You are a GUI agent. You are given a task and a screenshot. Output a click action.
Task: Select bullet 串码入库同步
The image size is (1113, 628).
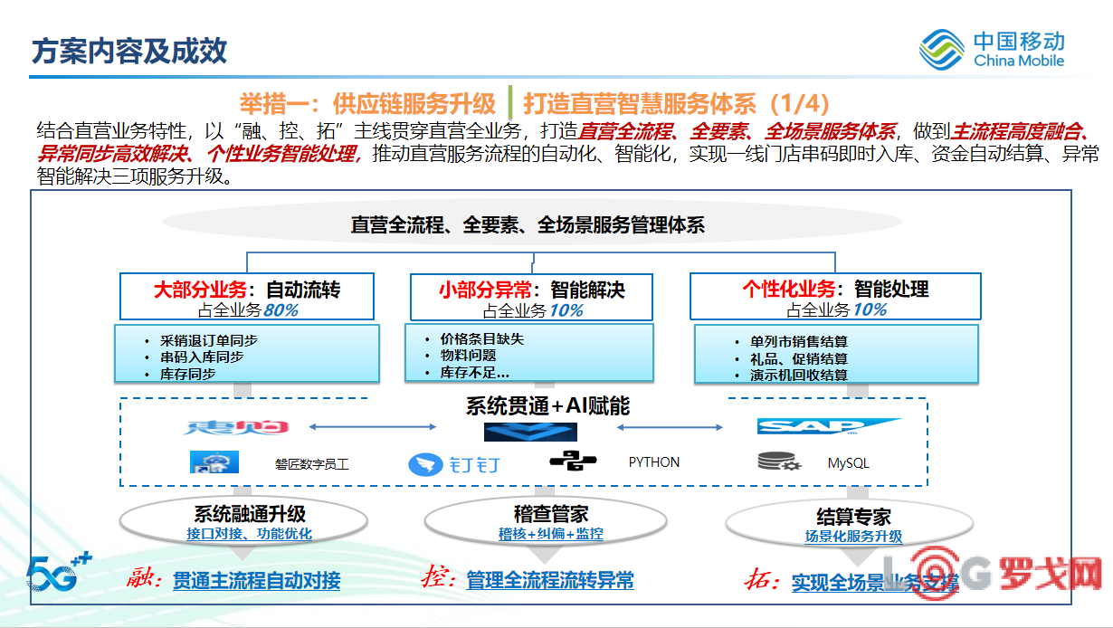click(202, 357)
